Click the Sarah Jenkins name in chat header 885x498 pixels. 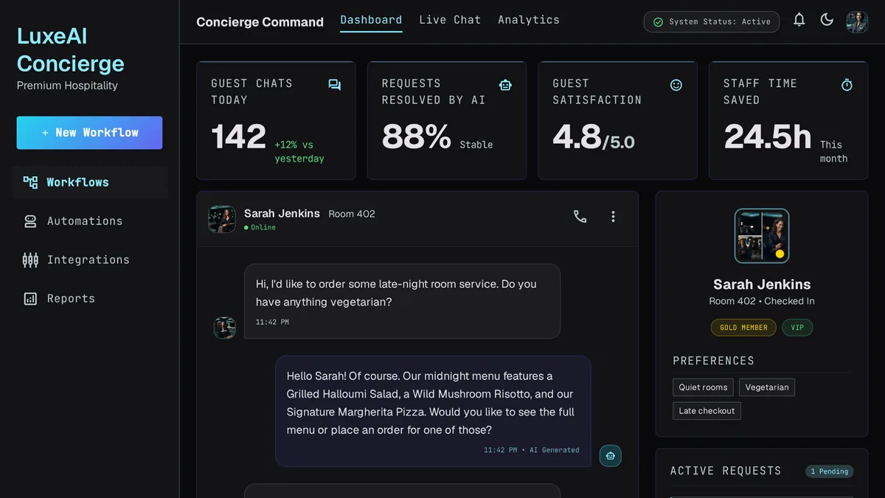(282, 213)
